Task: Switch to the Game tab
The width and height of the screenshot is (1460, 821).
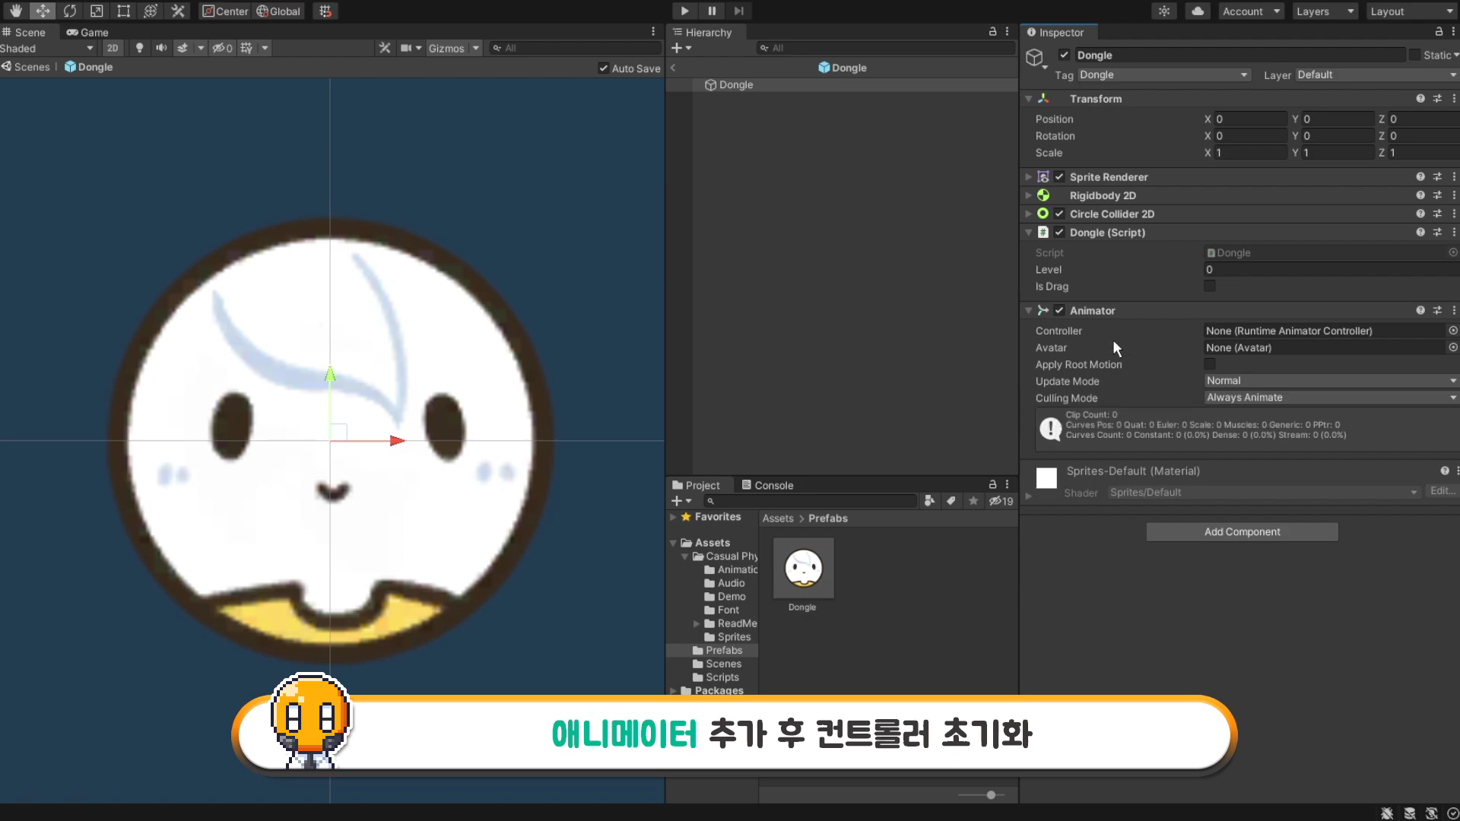Action: coord(87,32)
